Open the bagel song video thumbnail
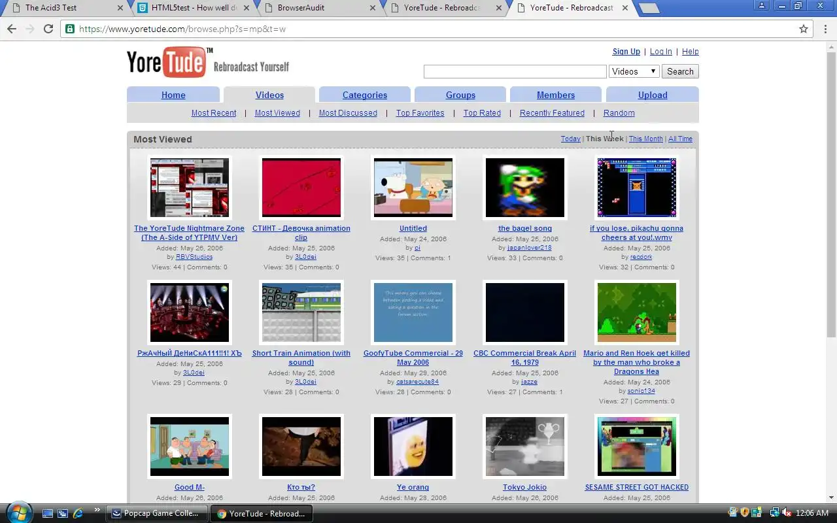The width and height of the screenshot is (837, 523). coord(525,188)
